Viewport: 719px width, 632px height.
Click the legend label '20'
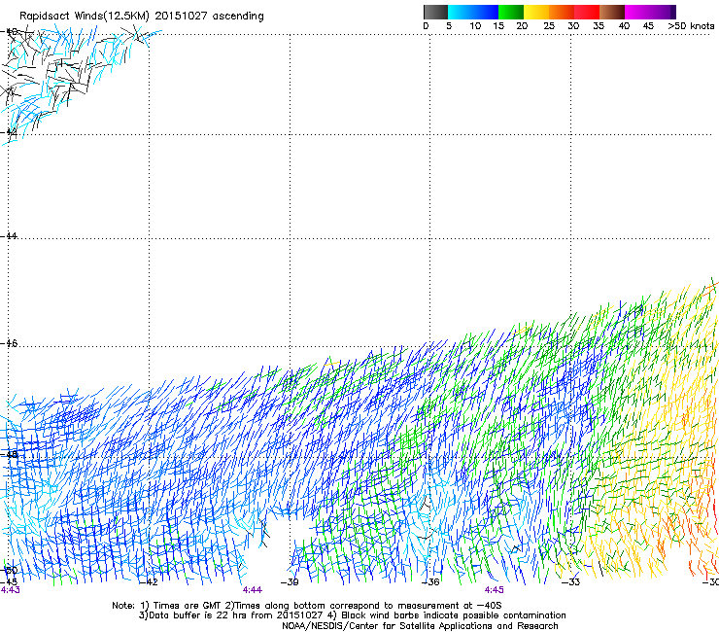522,26
